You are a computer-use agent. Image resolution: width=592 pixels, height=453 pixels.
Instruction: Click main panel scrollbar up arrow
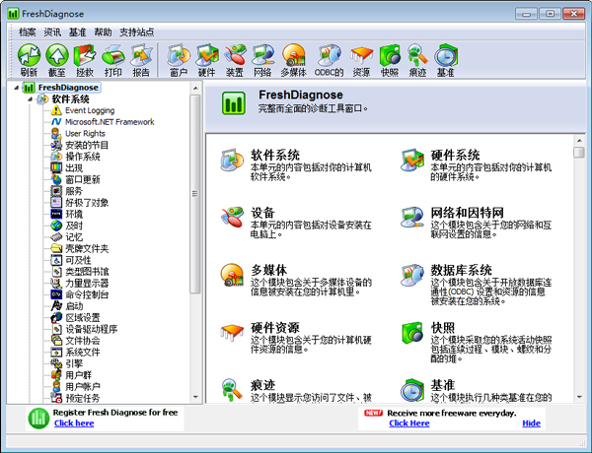point(579,141)
